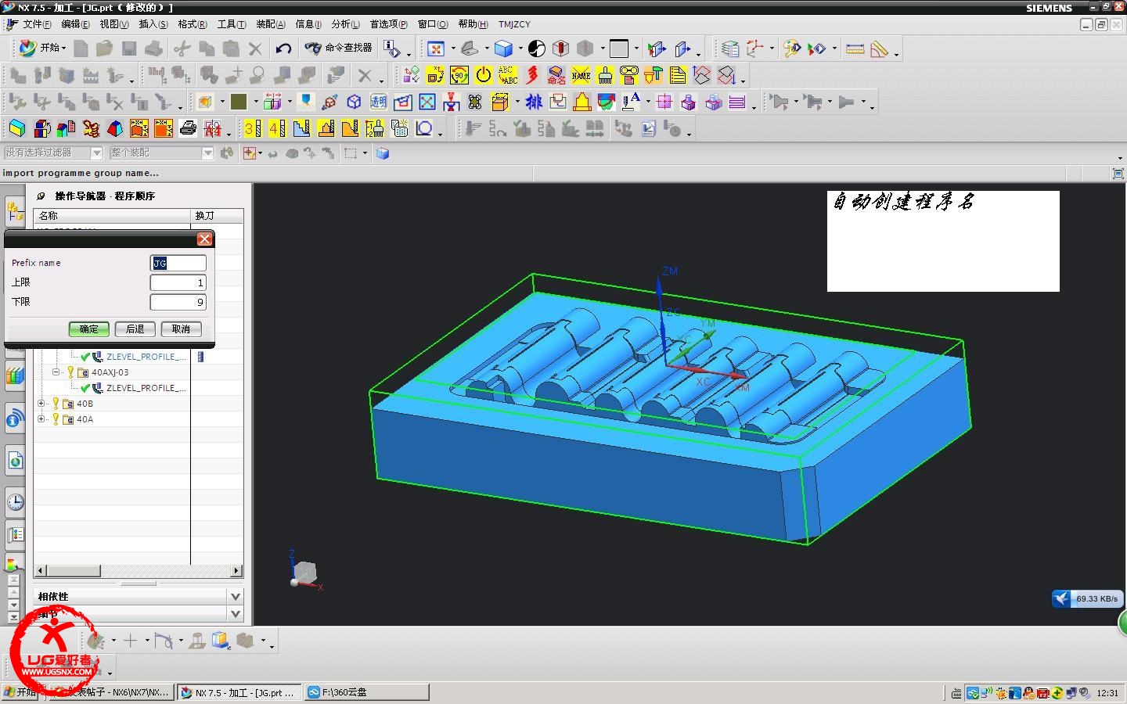The image size is (1127, 704).
Task: Toggle the 40A lightbulb icon
Action: pyautogui.click(x=56, y=419)
